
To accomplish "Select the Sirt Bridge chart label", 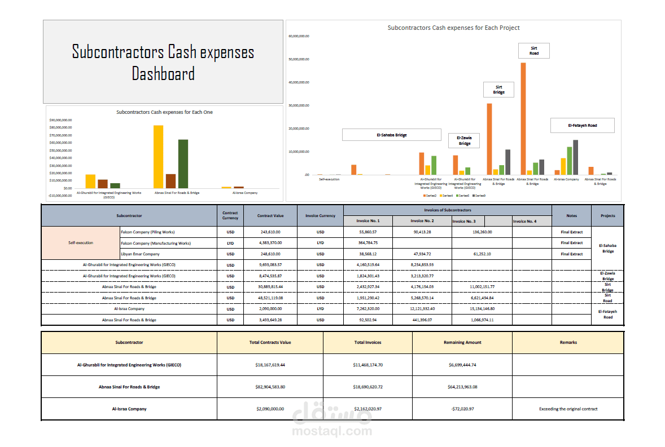I will click(x=498, y=89).
